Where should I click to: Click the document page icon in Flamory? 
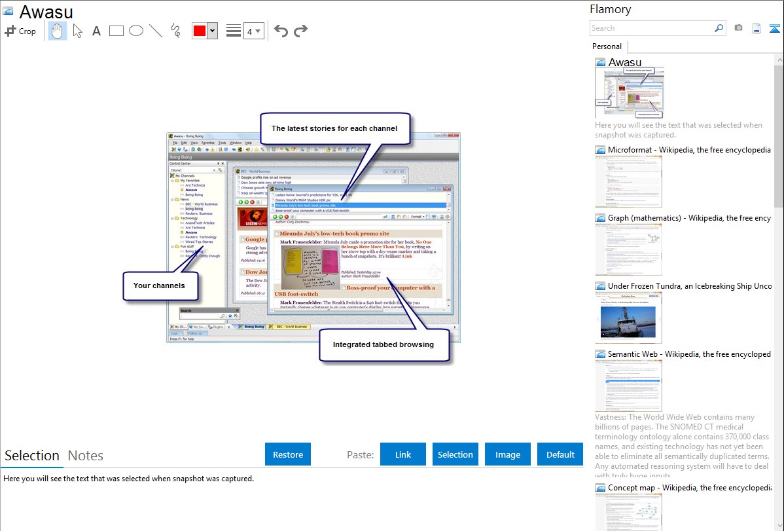pos(757,28)
